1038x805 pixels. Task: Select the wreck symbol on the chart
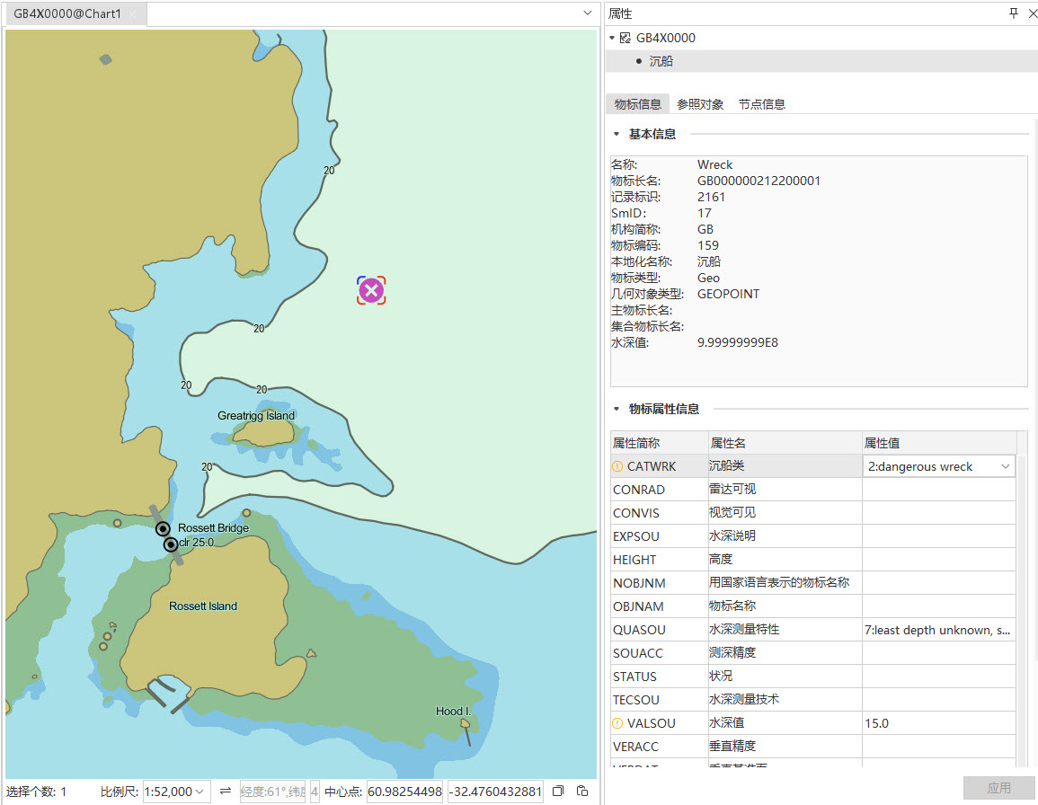[x=371, y=290]
